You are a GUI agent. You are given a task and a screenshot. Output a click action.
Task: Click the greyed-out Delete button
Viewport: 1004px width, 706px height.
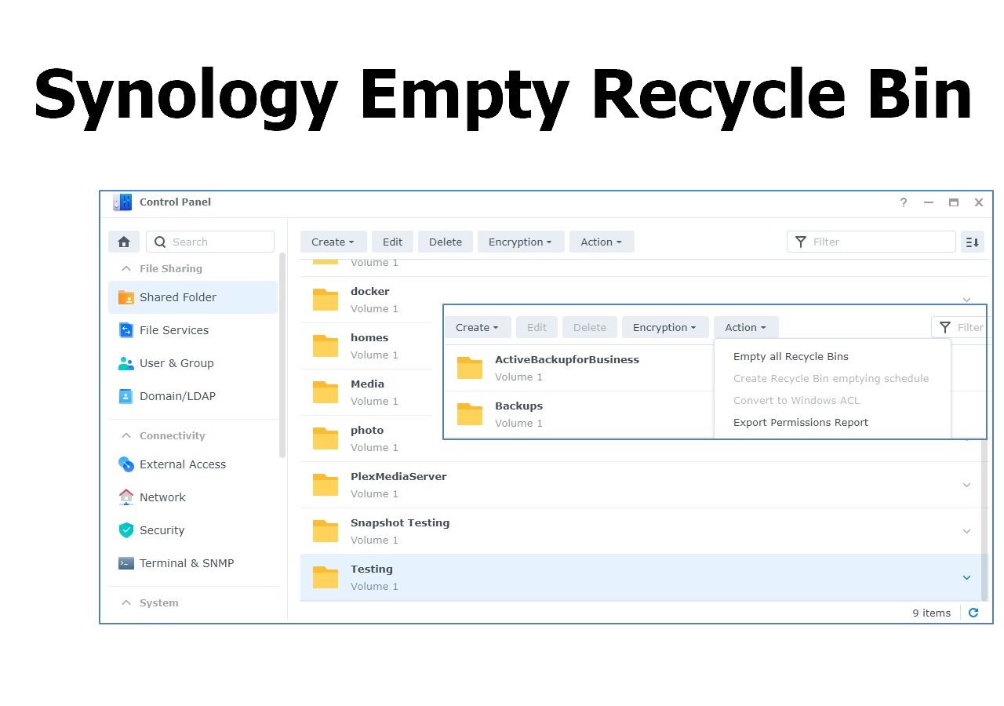pos(590,328)
